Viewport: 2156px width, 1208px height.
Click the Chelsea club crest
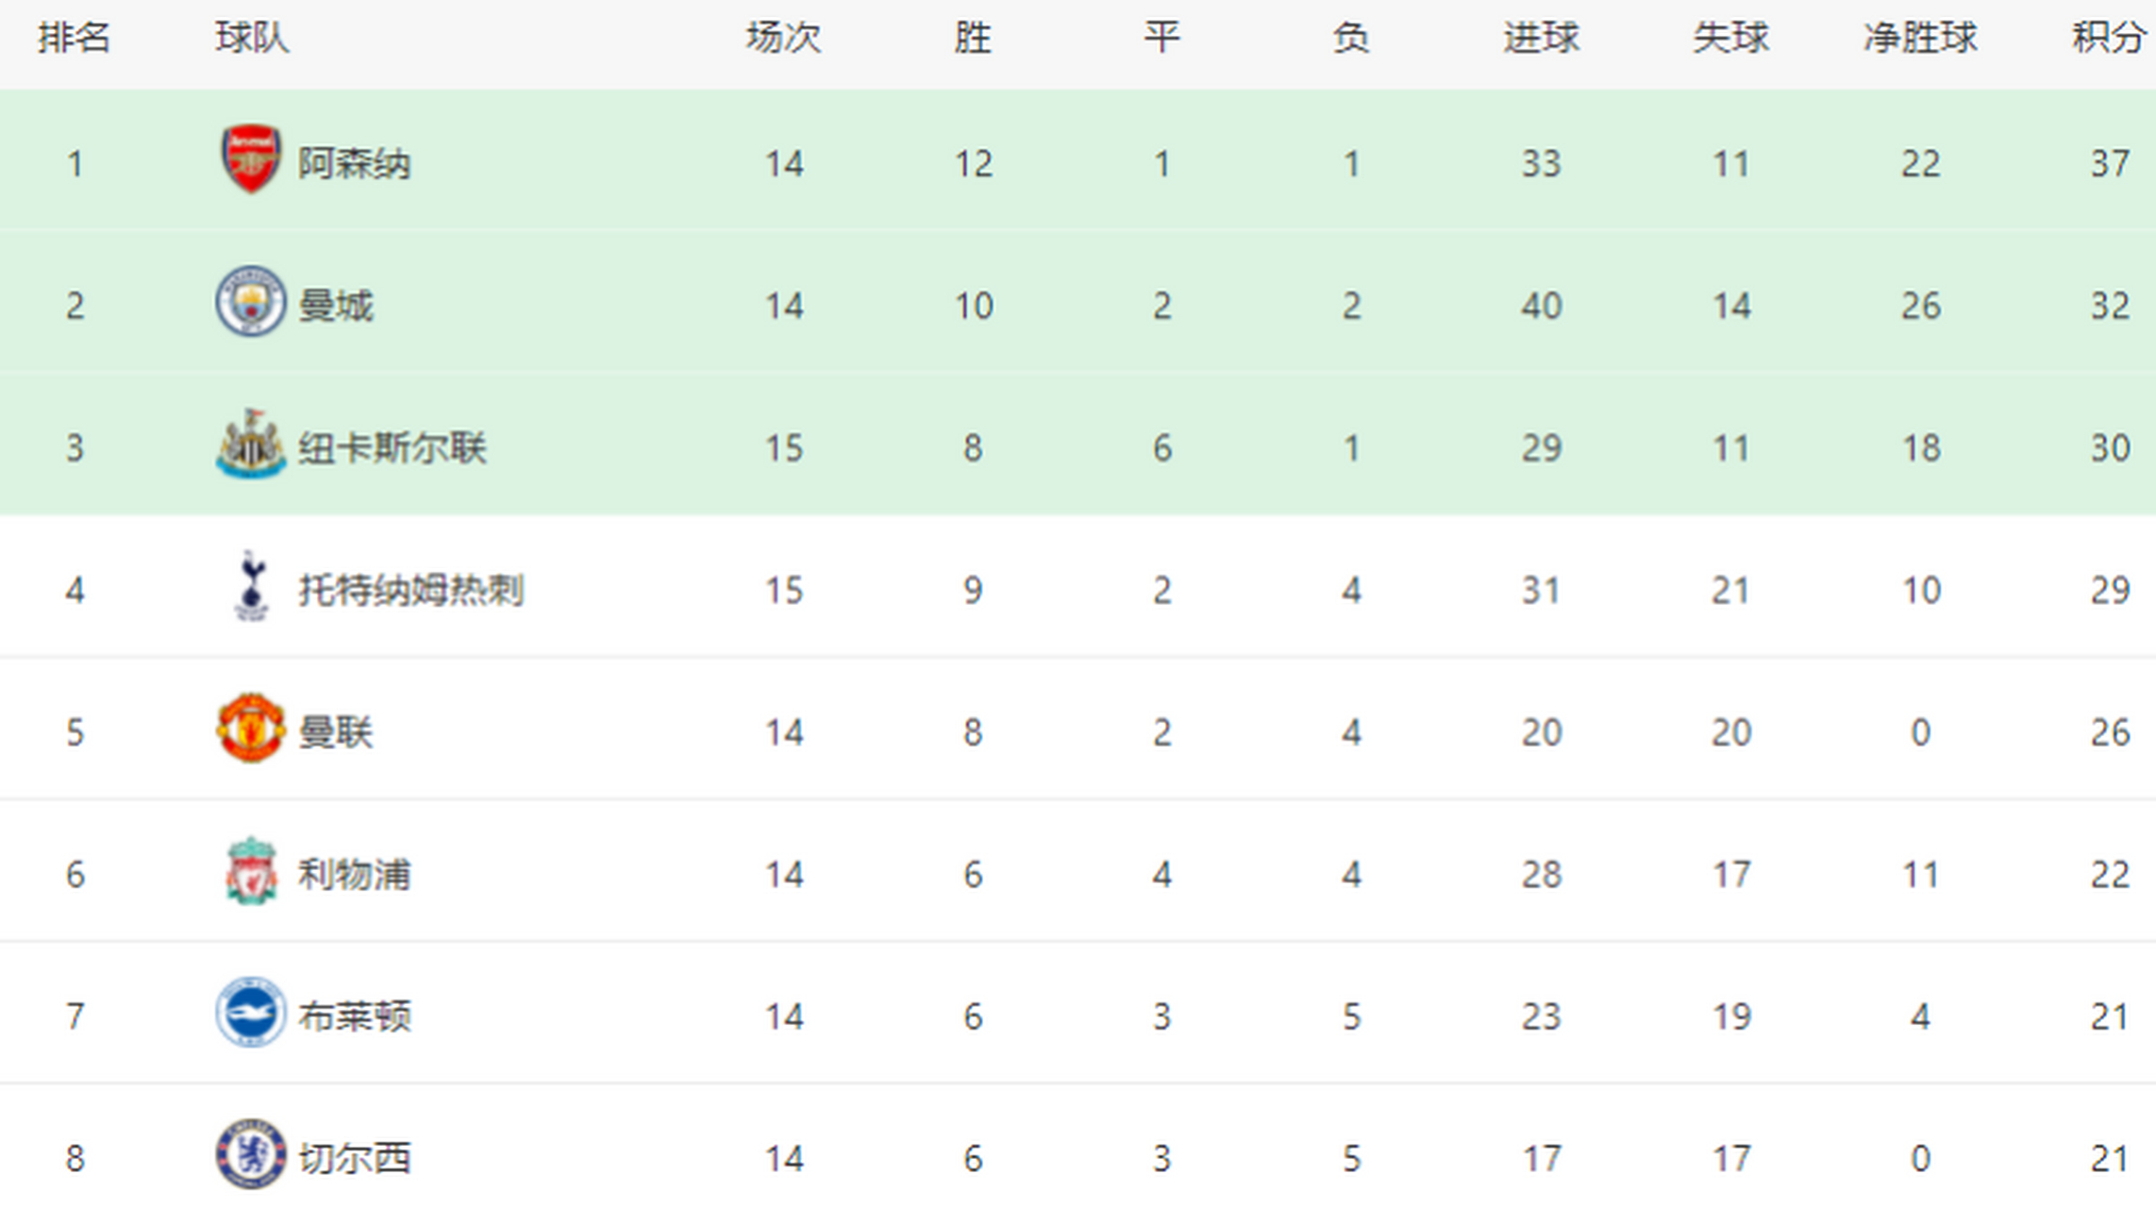click(x=250, y=1154)
